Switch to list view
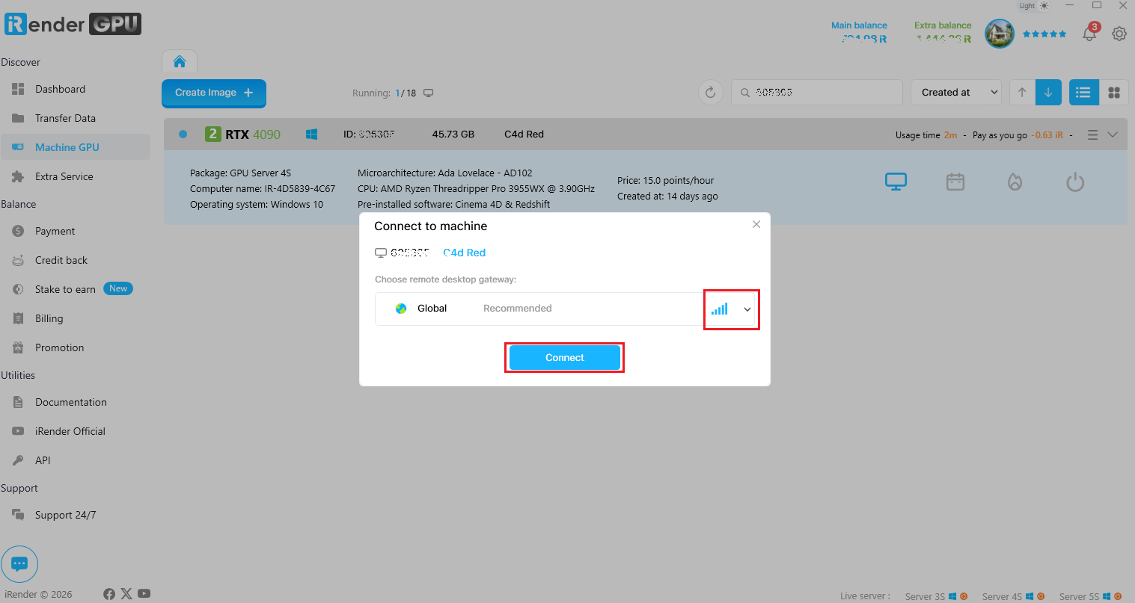 pyautogui.click(x=1083, y=93)
